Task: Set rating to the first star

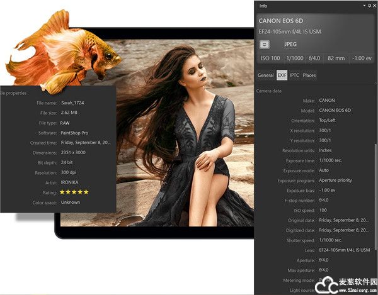Action: pos(62,192)
